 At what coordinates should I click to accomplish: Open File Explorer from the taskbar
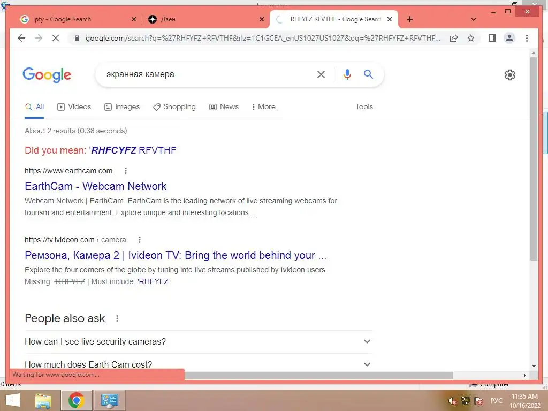point(43,400)
